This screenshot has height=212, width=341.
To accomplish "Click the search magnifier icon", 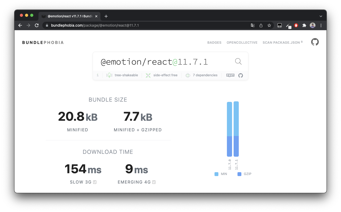I will click(x=238, y=61).
